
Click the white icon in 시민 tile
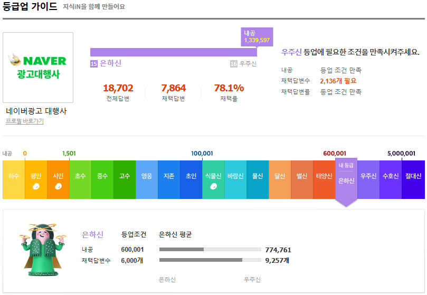[x=58, y=186]
